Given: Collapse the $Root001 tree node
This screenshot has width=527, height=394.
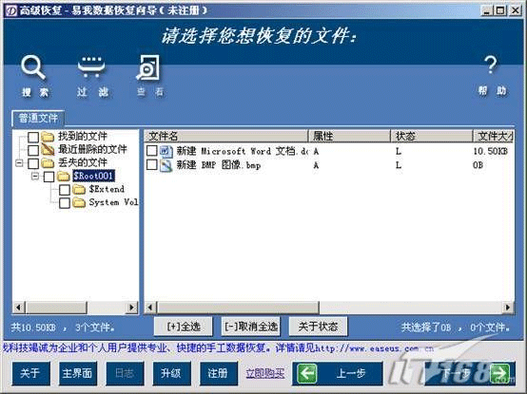Looking at the screenshot, I should pos(35,176).
